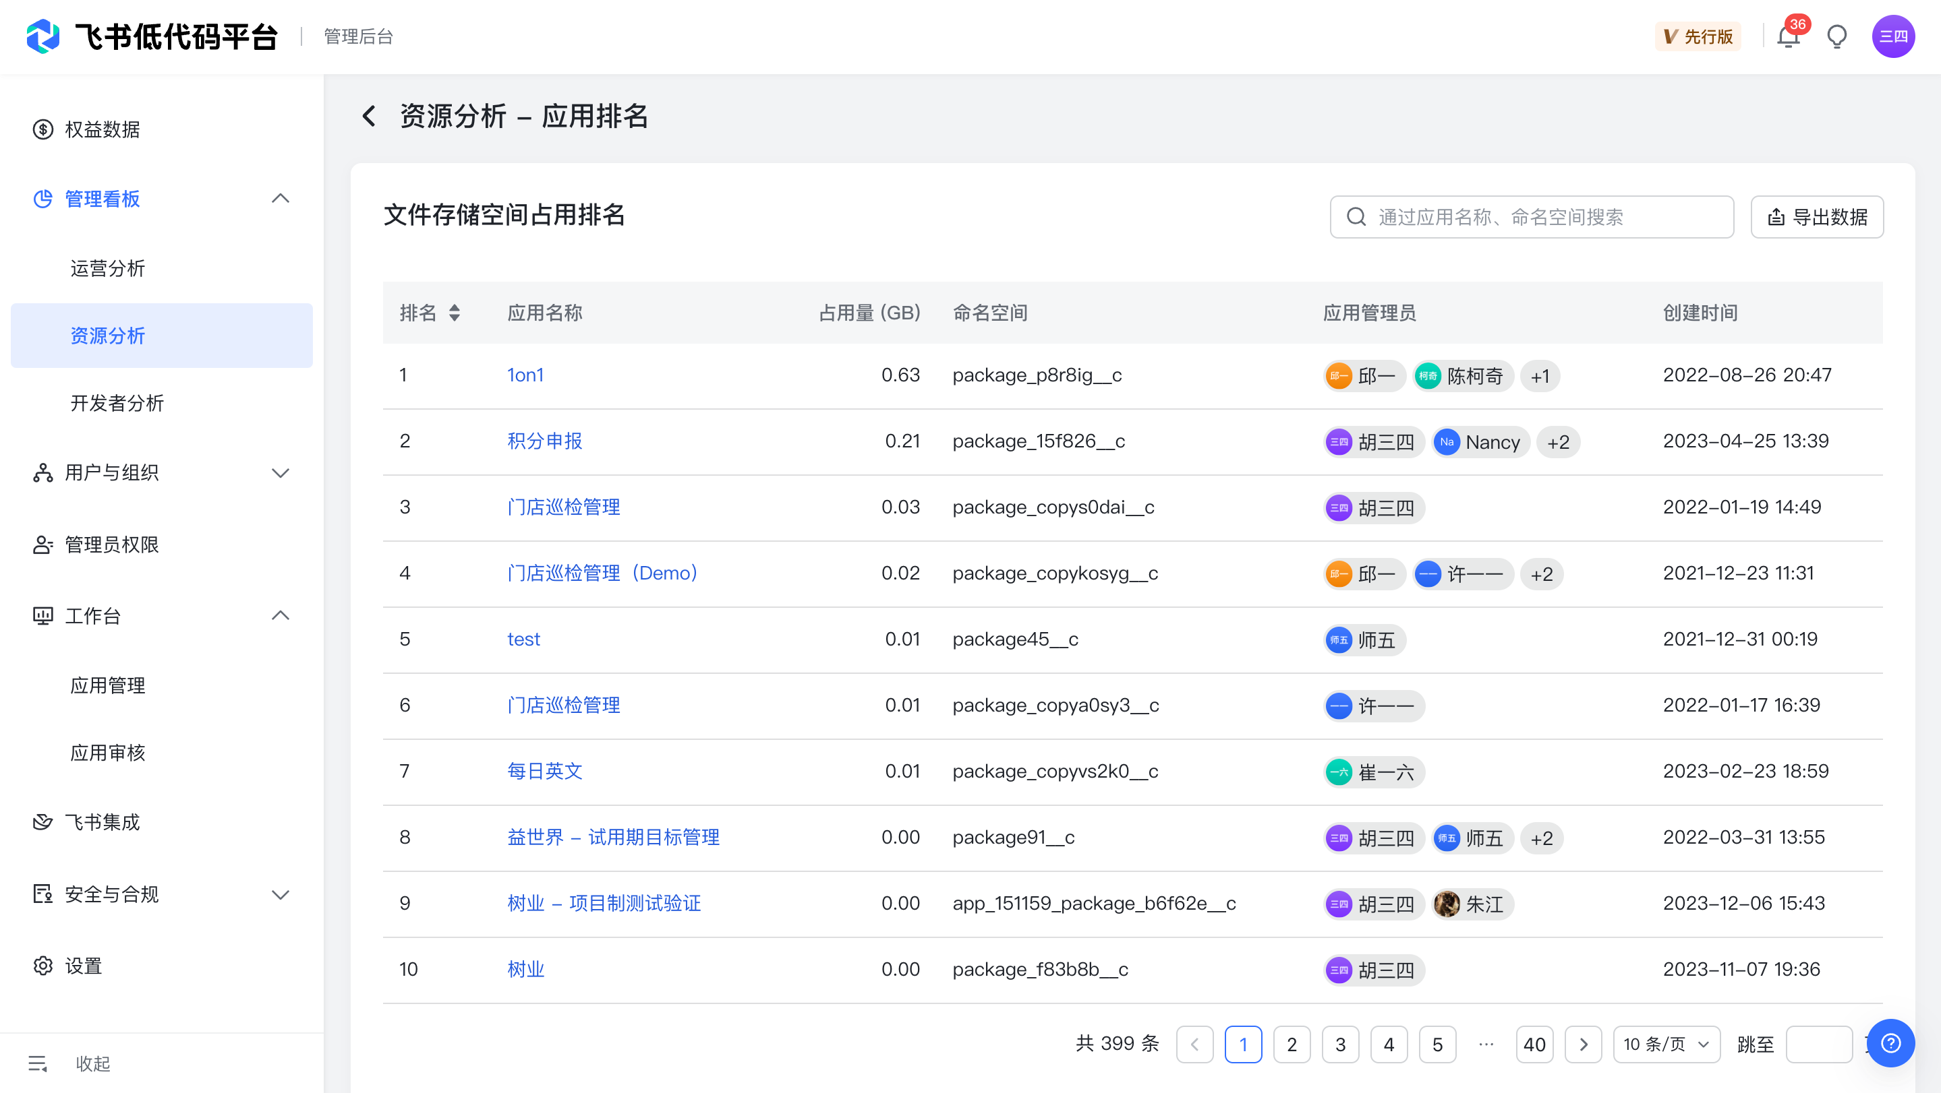Open 设置 with the gear icon
The height and width of the screenshot is (1093, 1941).
pos(43,965)
